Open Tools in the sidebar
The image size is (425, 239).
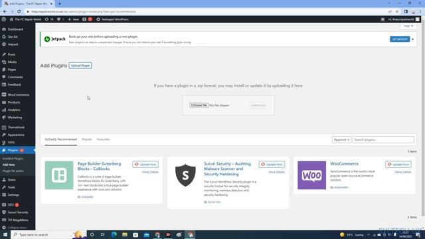coord(11,187)
